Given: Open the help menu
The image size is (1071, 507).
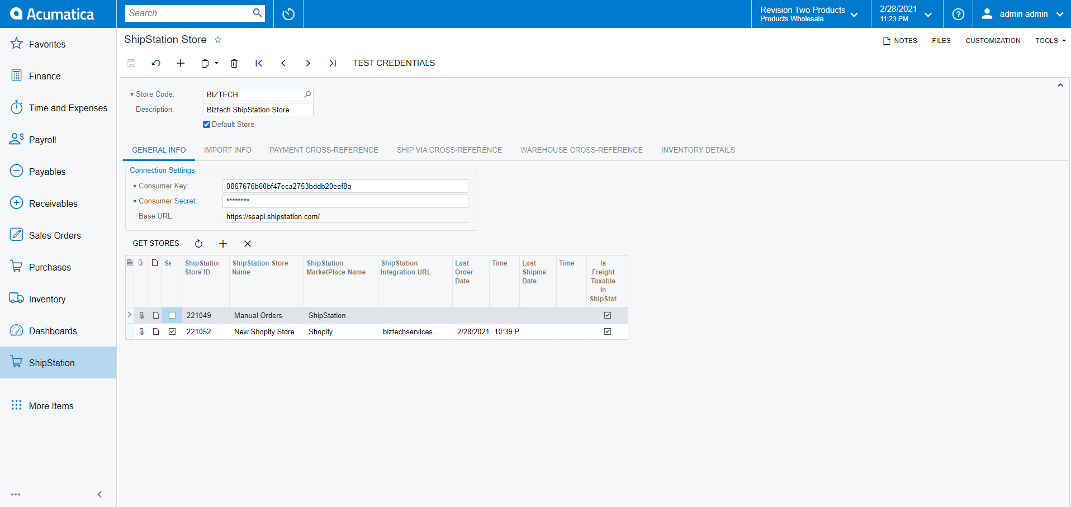Looking at the screenshot, I should tap(958, 14).
